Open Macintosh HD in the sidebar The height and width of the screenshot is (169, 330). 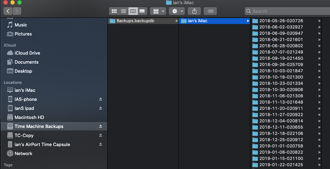click(x=54, y=117)
